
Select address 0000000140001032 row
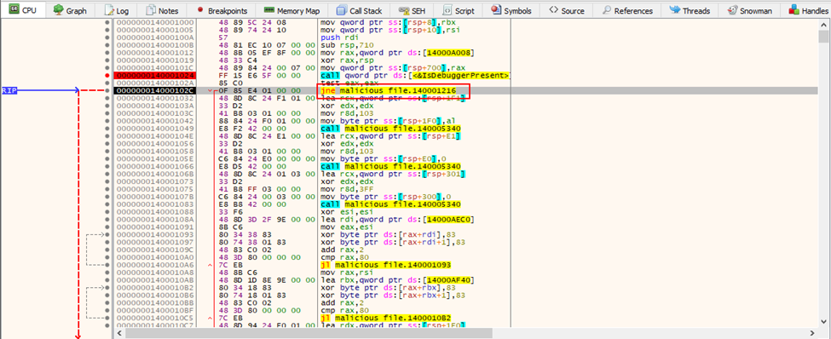point(155,99)
